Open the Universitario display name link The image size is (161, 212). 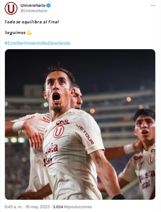33,5
